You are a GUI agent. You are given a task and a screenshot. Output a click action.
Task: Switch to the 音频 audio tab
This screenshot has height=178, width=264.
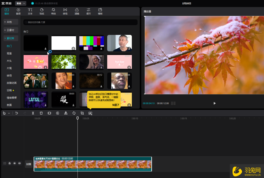click(x=18, y=11)
